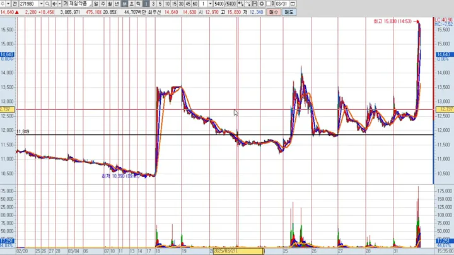Image resolution: width=454 pixels, height=255 pixels.
Task: Click the open price 12,970 in quote bar
Action: tap(212, 12)
